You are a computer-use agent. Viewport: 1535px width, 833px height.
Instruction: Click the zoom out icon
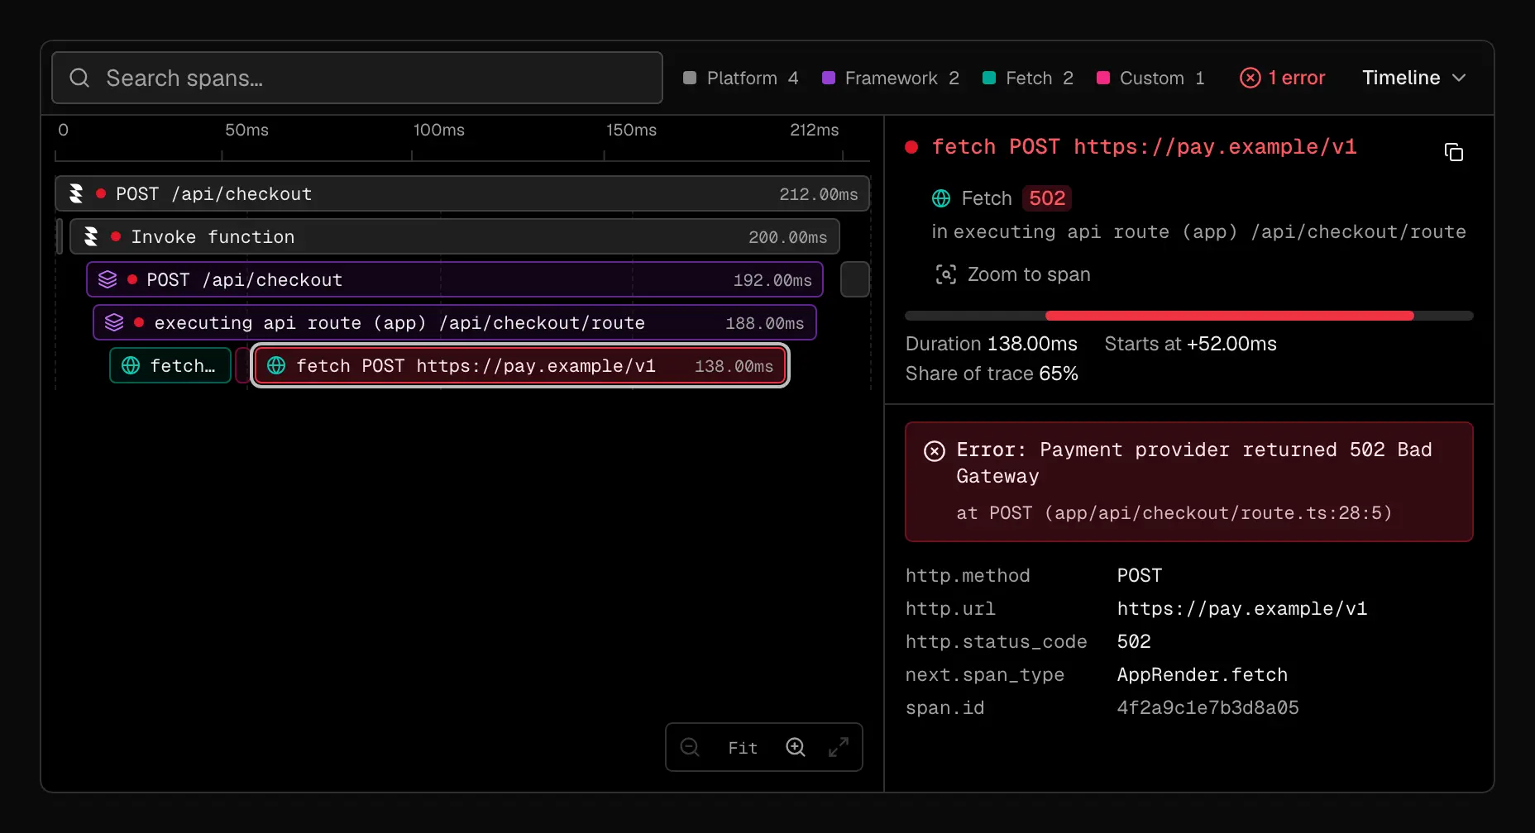coord(690,747)
